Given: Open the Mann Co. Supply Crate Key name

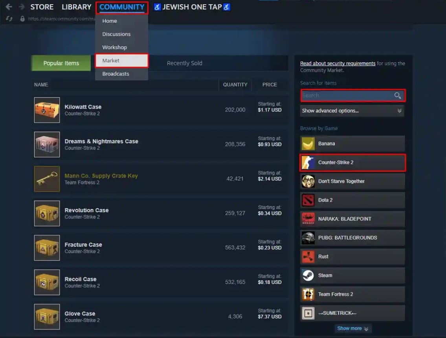Looking at the screenshot, I should pyautogui.click(x=101, y=176).
